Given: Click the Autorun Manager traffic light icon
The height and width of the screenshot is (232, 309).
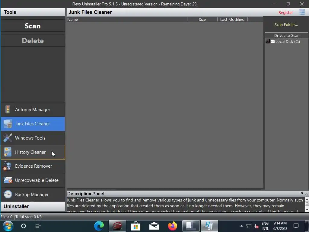Looking at the screenshot, I should click(x=8, y=109).
